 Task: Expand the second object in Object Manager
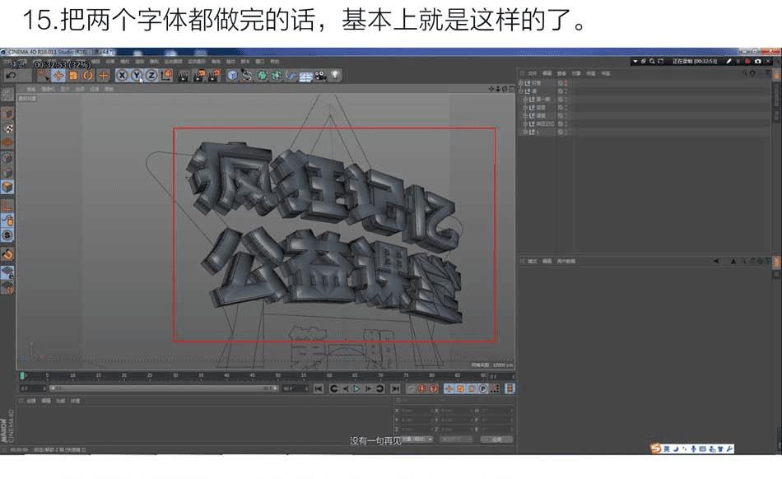pyautogui.click(x=522, y=91)
